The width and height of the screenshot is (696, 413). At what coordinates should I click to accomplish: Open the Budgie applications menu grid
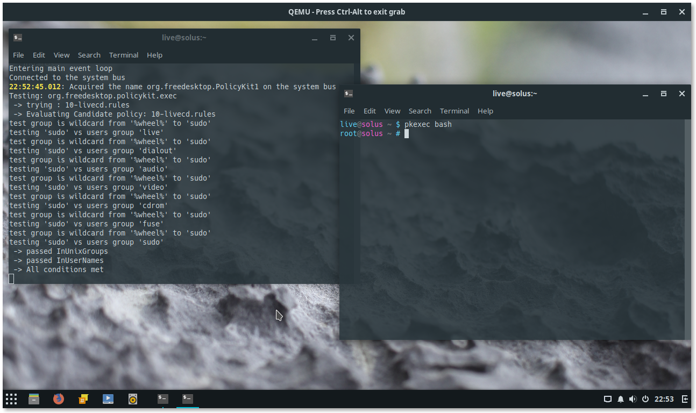coord(11,399)
